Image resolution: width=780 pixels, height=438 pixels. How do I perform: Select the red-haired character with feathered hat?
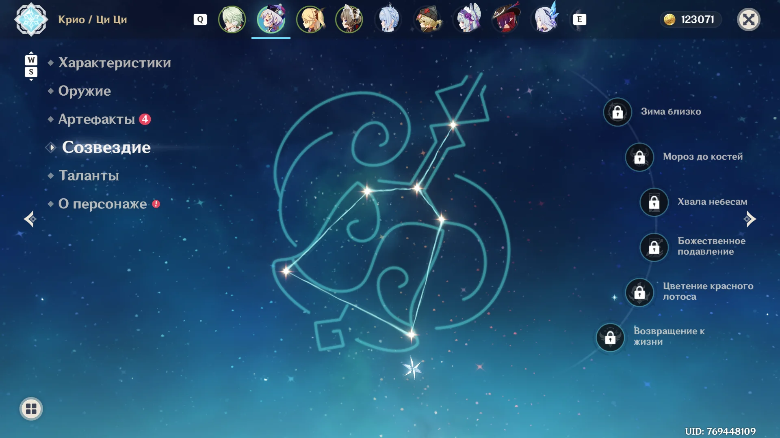coord(506,18)
